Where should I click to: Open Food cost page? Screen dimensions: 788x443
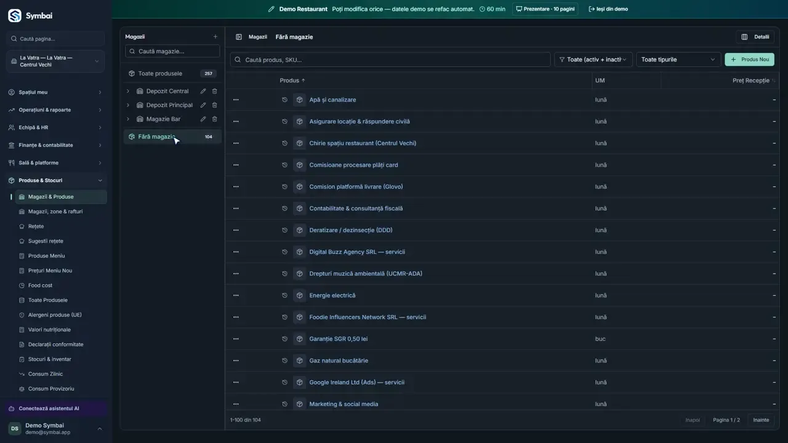[x=40, y=285]
